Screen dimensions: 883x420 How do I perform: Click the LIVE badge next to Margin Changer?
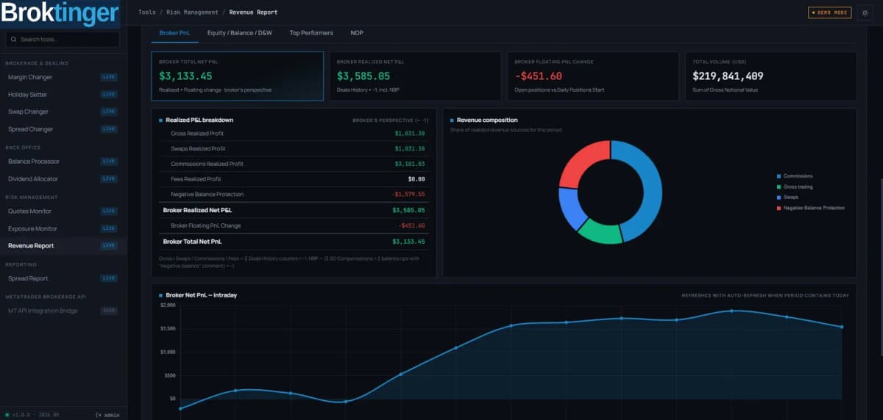tap(109, 77)
